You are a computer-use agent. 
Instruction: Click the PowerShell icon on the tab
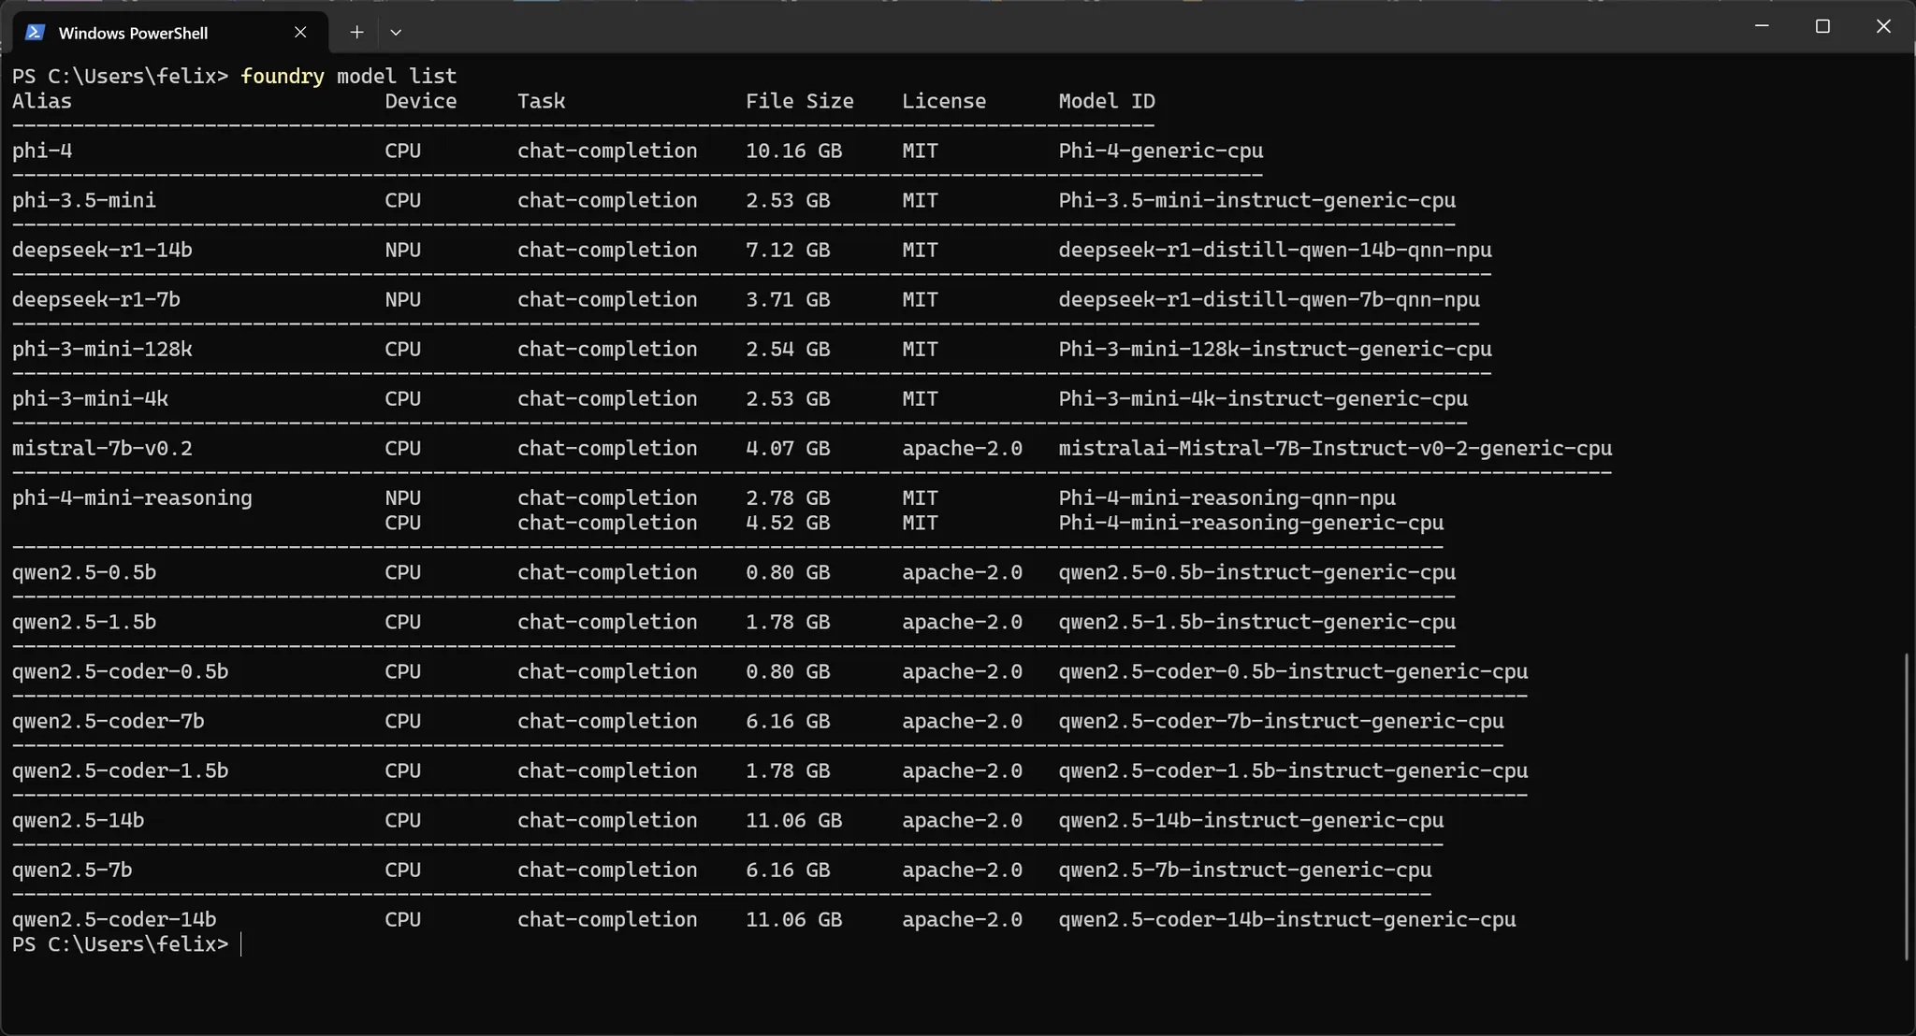coord(35,33)
